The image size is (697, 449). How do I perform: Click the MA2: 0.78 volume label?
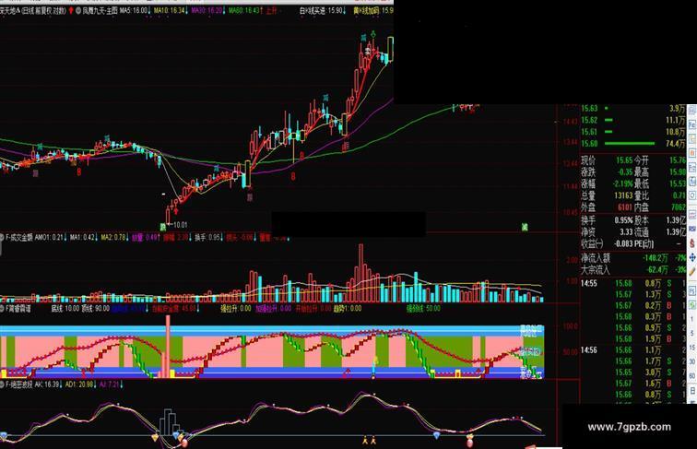113,238
